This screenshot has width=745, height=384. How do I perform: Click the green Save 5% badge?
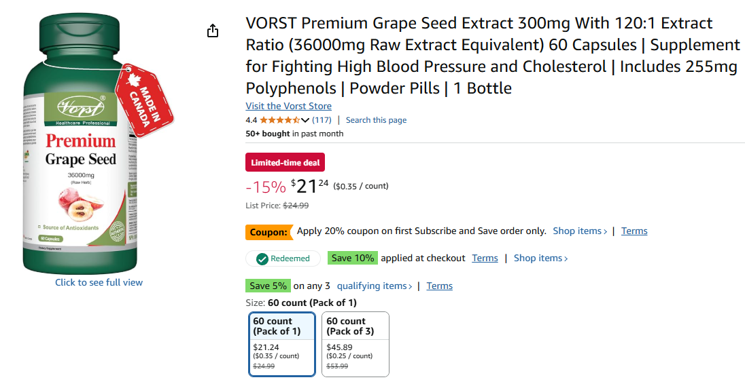tap(268, 286)
